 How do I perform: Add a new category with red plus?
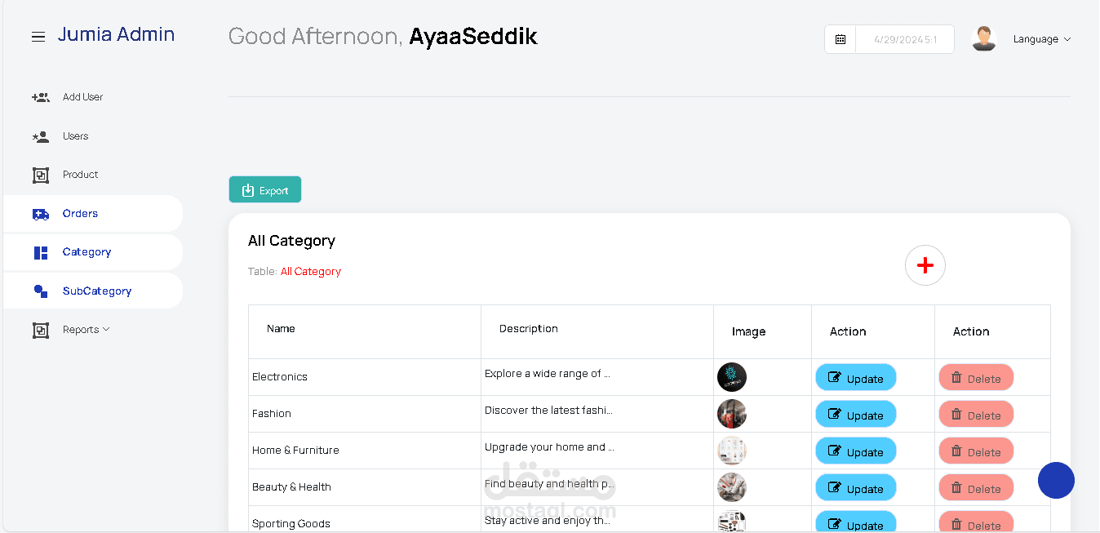click(925, 265)
